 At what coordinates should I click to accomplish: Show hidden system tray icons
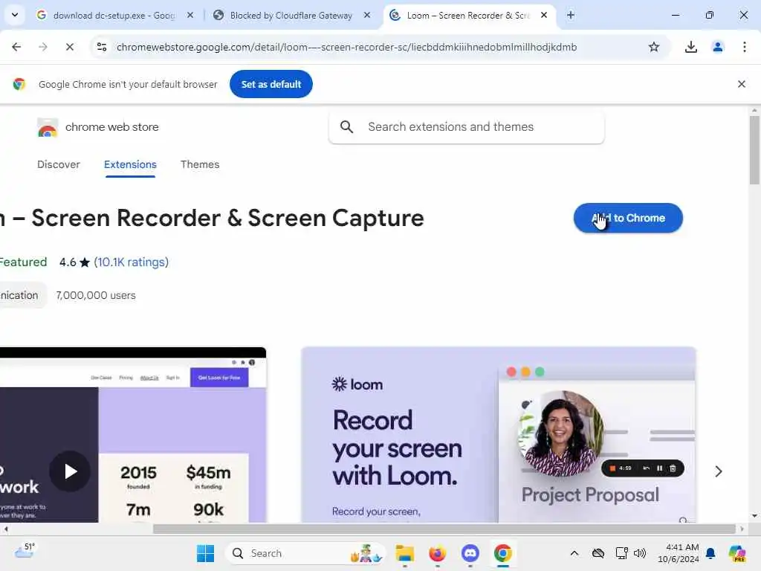click(574, 553)
